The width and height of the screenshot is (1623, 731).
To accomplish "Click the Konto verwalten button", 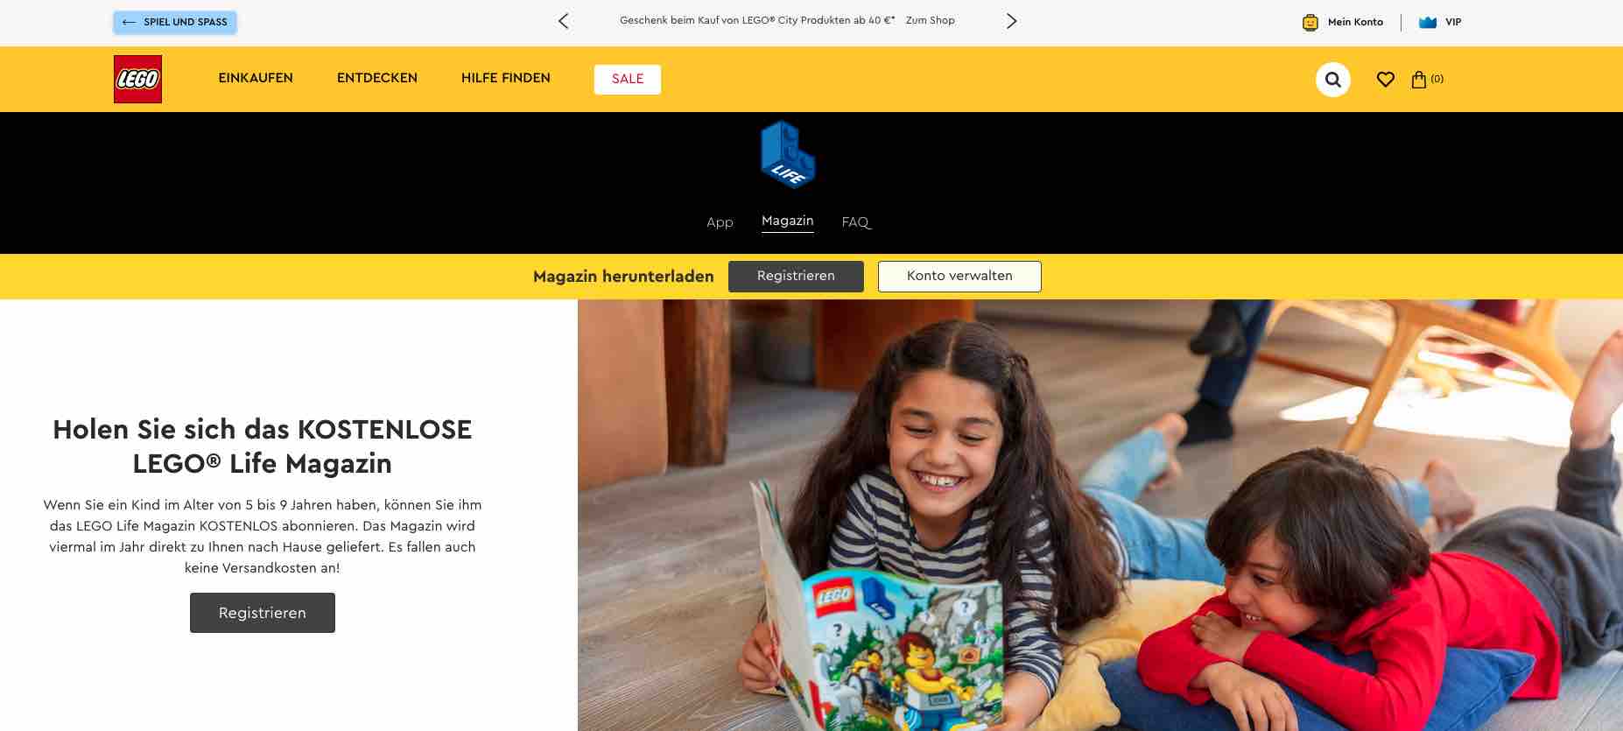I will 959,277.
